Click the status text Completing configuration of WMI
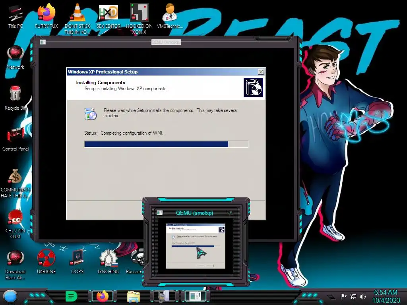The width and height of the screenshot is (407, 305). 133,133
